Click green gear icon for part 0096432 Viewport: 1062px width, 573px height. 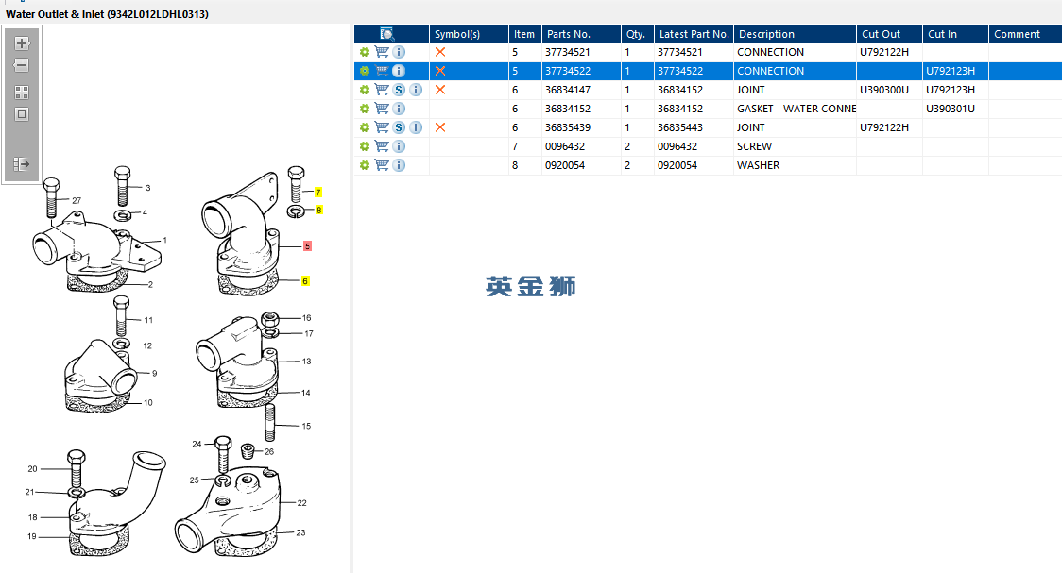click(x=365, y=146)
